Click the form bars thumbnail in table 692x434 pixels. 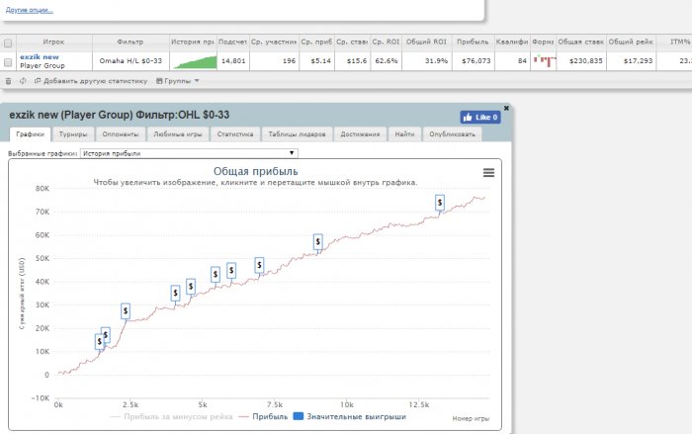544,61
